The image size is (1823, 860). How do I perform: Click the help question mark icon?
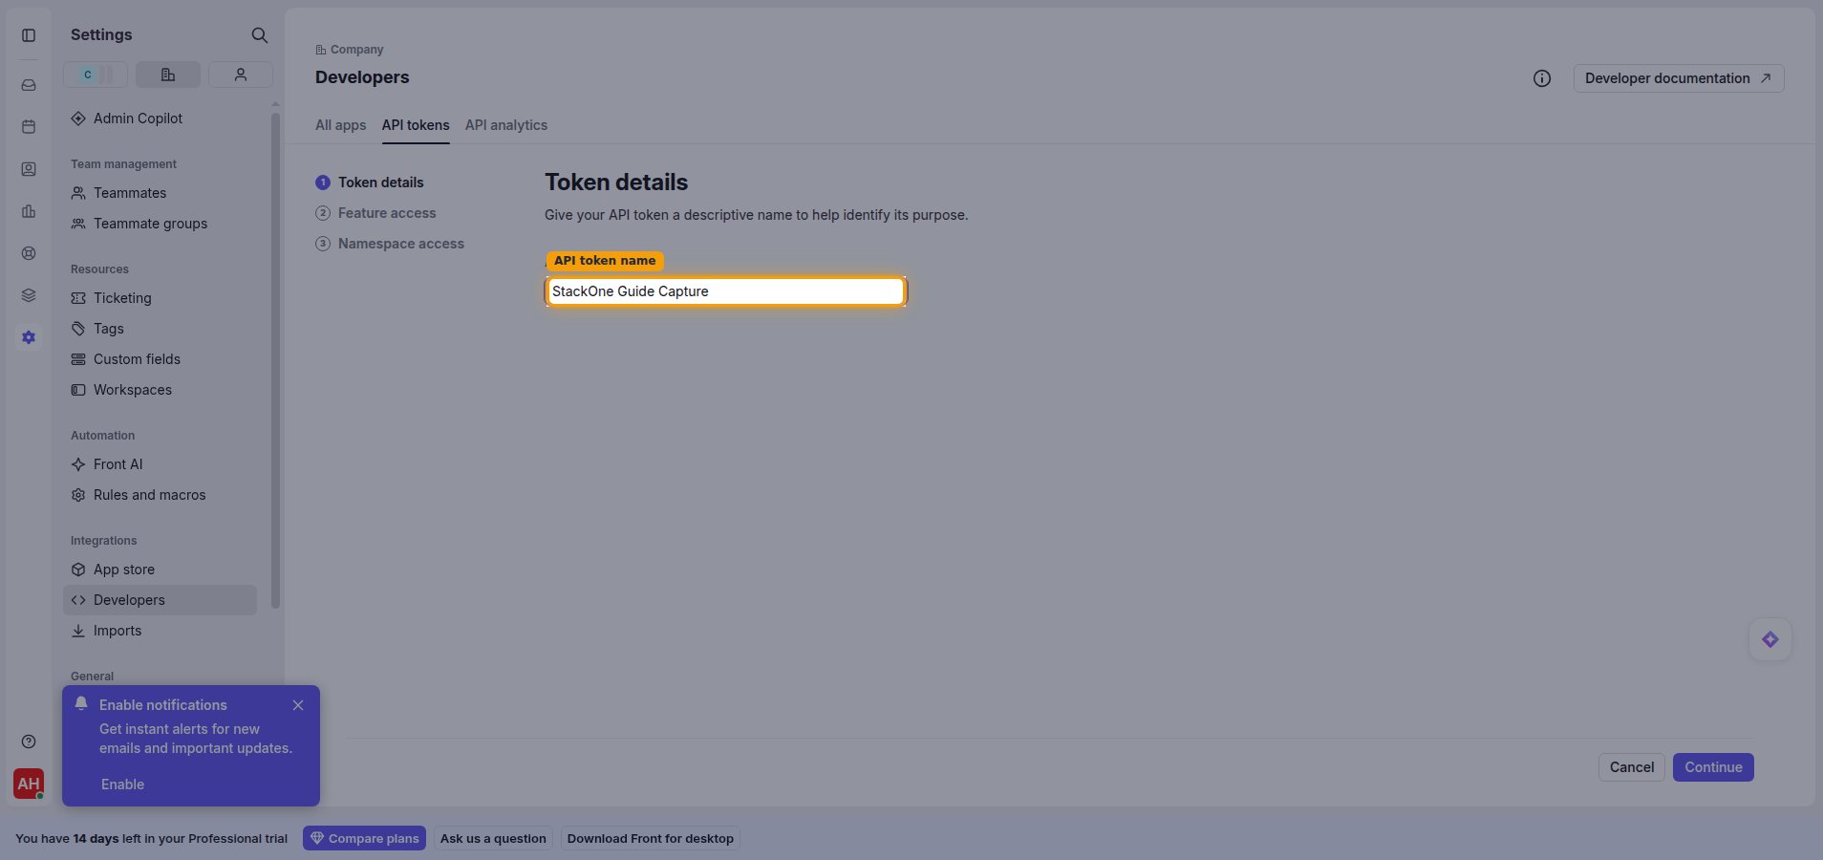point(29,742)
